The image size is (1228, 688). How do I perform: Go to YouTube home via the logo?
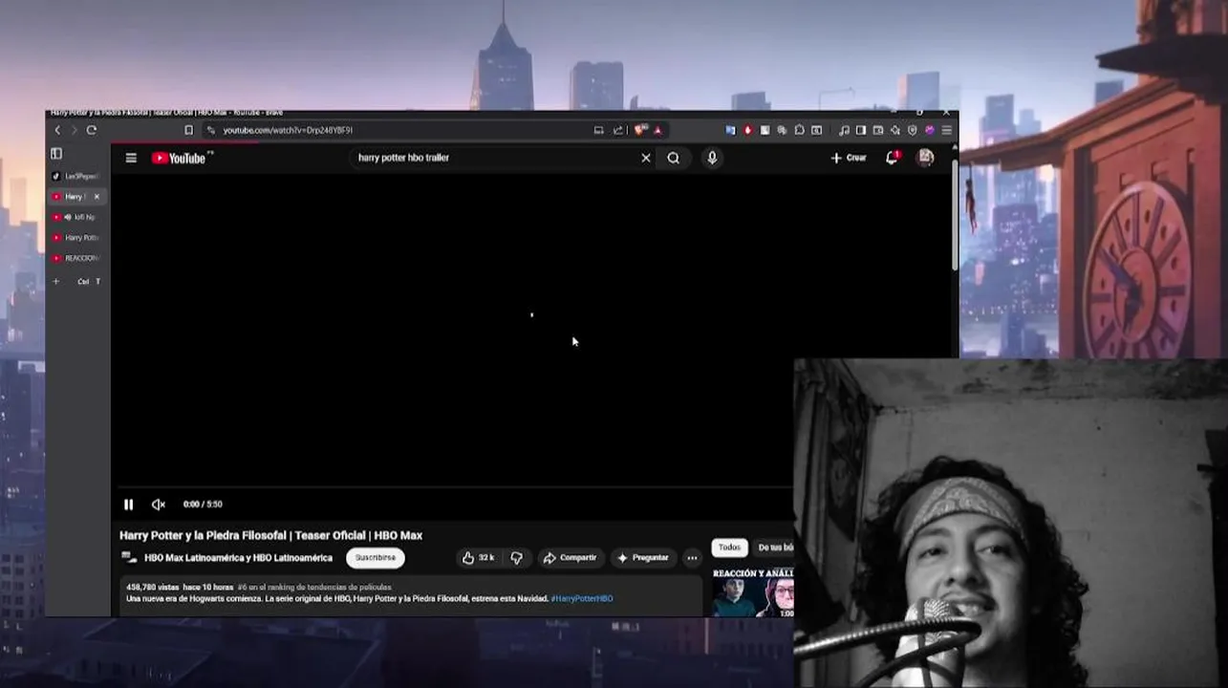click(x=181, y=158)
